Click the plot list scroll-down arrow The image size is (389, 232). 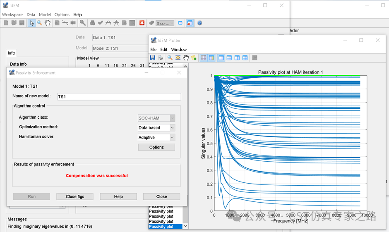pos(185,226)
